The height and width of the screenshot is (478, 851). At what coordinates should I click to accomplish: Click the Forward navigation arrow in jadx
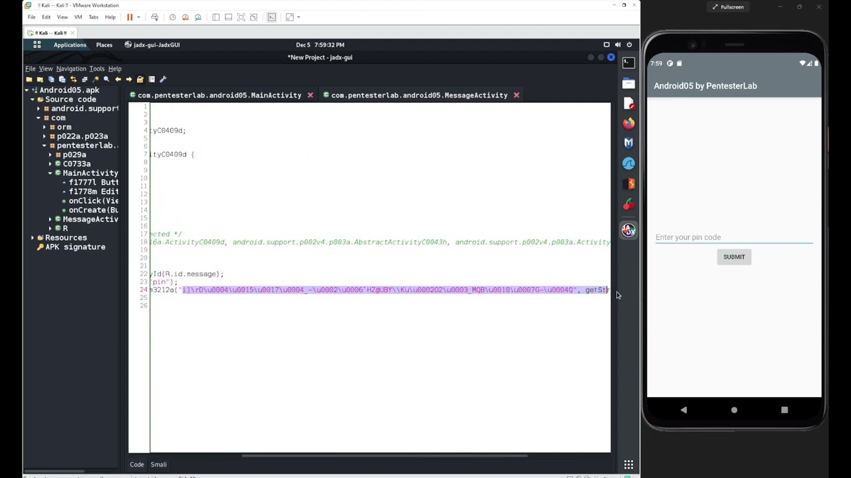click(129, 79)
